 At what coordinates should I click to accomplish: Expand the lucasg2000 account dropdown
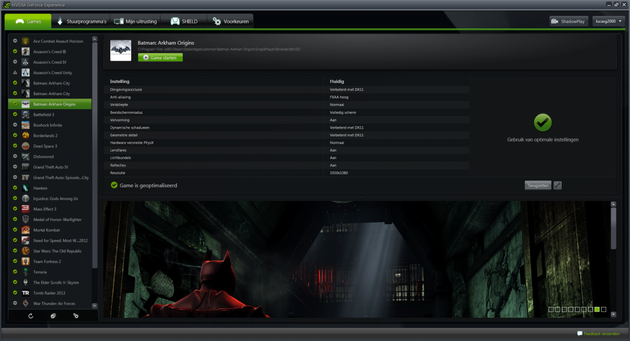point(609,22)
